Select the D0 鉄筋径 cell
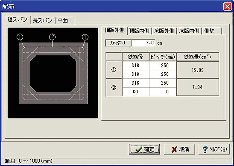The height and width of the screenshot is (166, 234). tap(135, 92)
